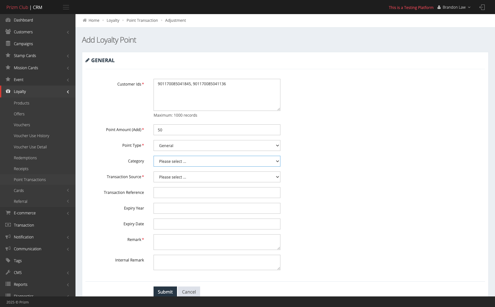Follow the Point Transaction breadcrumb link

142,21
